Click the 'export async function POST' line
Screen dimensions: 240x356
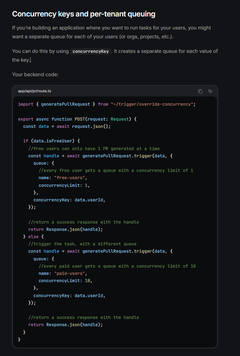point(77,119)
